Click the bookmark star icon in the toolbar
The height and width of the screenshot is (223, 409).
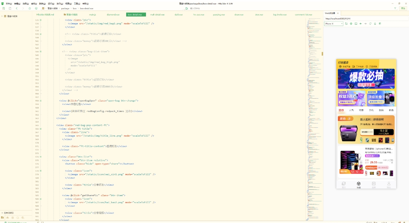(x=30, y=8)
